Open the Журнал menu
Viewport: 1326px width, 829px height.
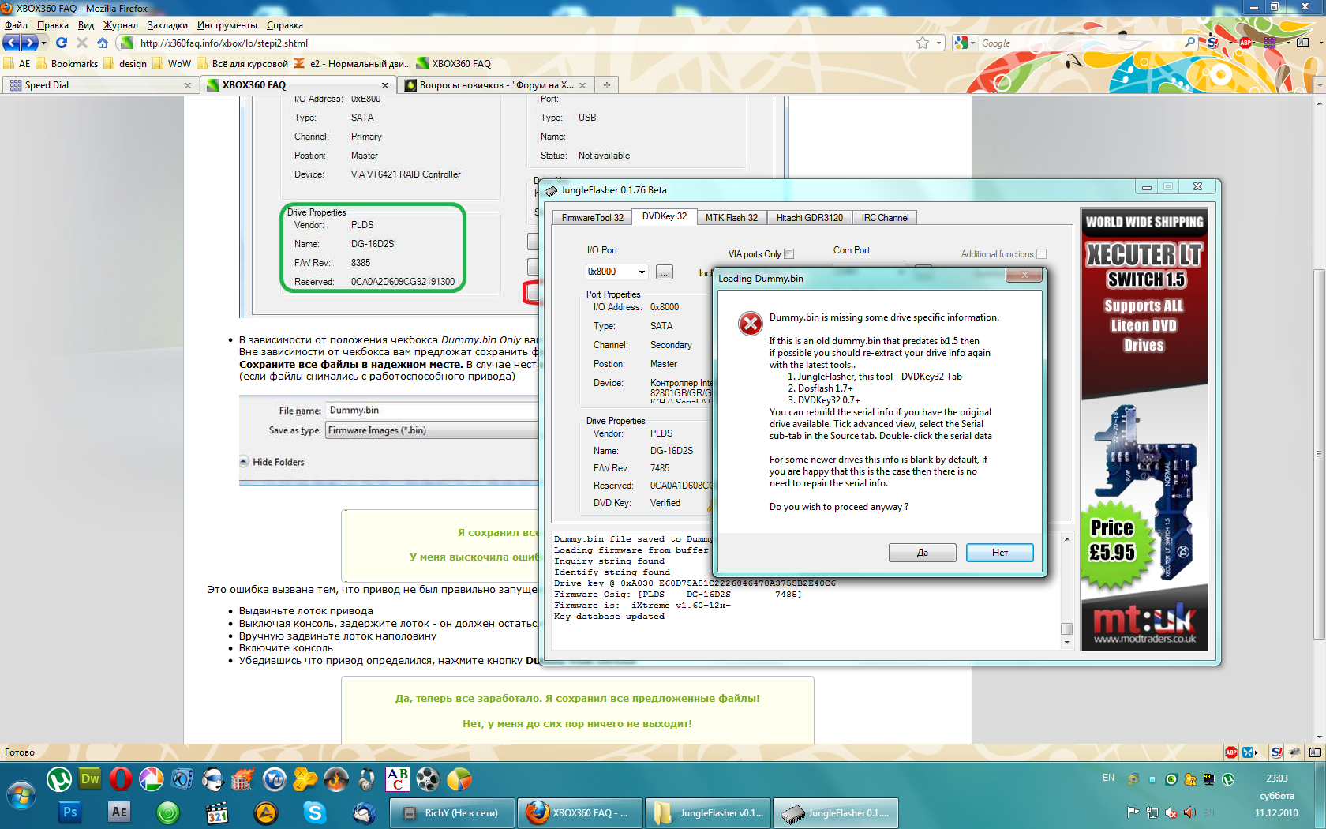coord(121,25)
